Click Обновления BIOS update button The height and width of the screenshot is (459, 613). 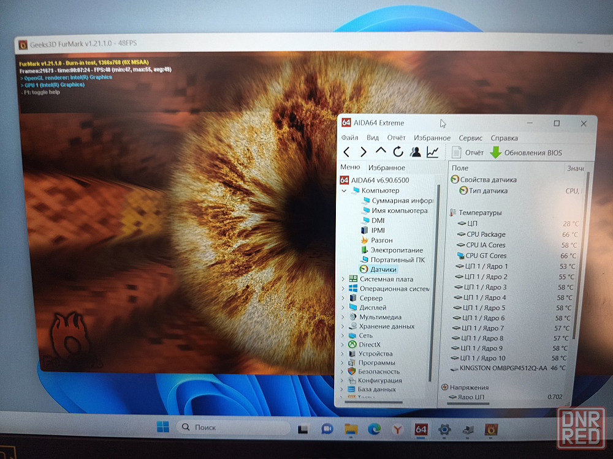click(526, 152)
